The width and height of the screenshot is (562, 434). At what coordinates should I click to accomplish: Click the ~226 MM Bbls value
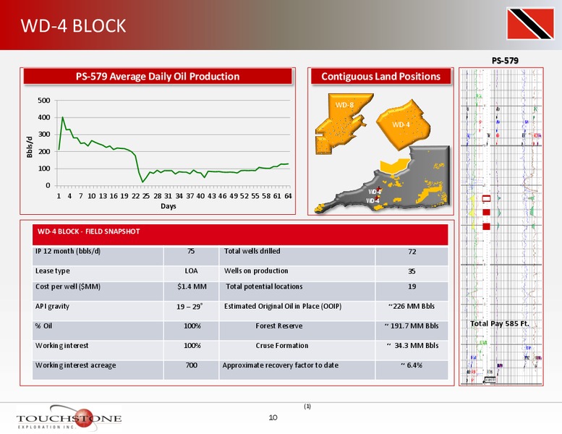[412, 307]
